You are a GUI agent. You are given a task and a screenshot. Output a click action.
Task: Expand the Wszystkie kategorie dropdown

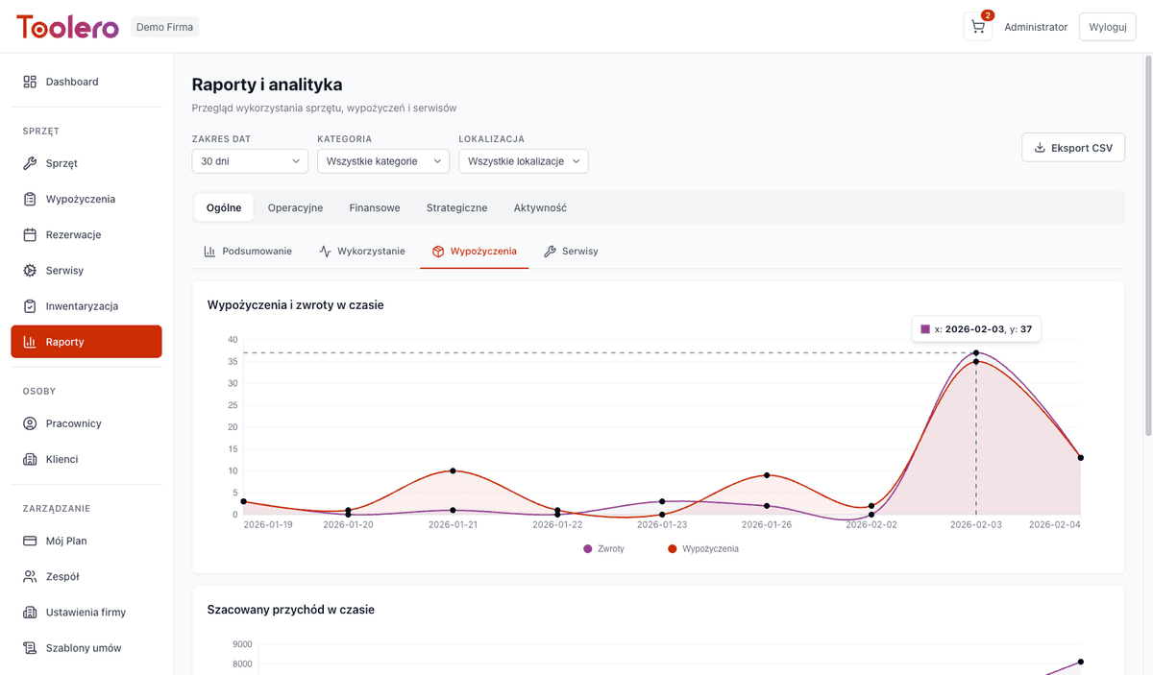(x=382, y=161)
